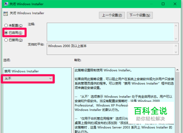183x133 pixels.
Task: Go to 下一个设置(N) next setting
Action: (140, 15)
